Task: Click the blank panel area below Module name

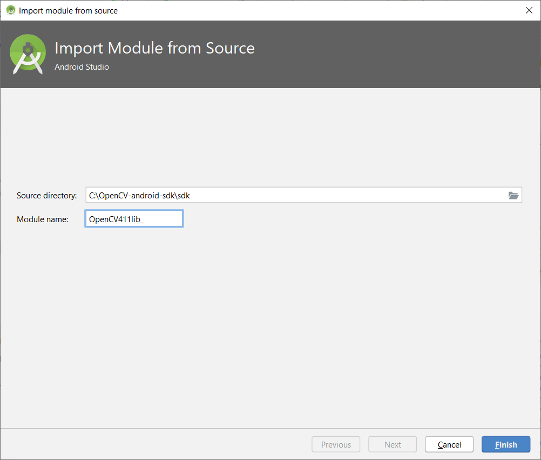Action: 270,324
